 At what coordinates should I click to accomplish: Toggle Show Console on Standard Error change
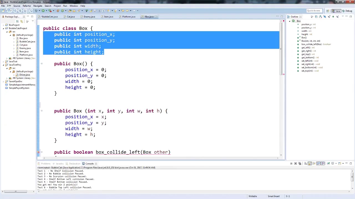[323, 163]
